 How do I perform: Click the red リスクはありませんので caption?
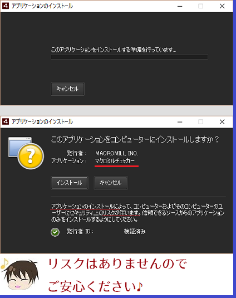[117, 264]
